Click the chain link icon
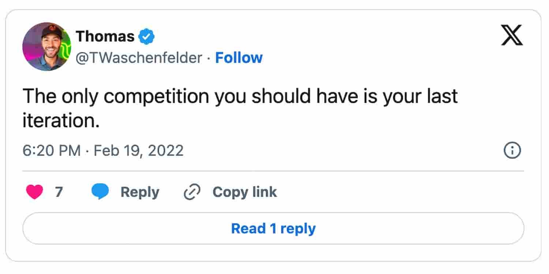 192,192
